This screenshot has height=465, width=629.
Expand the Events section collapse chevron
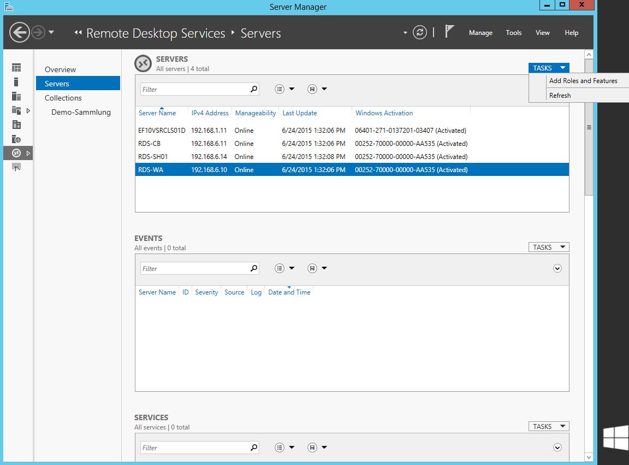557,268
